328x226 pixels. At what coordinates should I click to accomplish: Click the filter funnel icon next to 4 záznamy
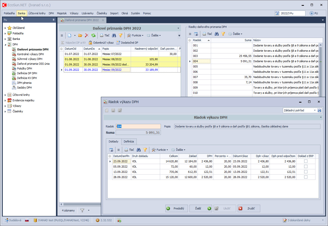[x=82, y=210]
